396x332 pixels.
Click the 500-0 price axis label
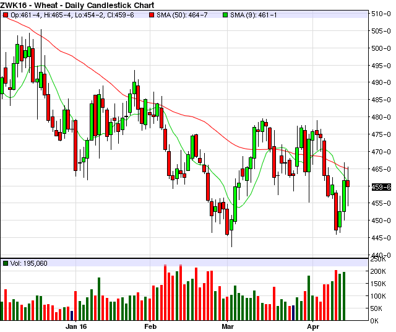pyautogui.click(x=381, y=48)
